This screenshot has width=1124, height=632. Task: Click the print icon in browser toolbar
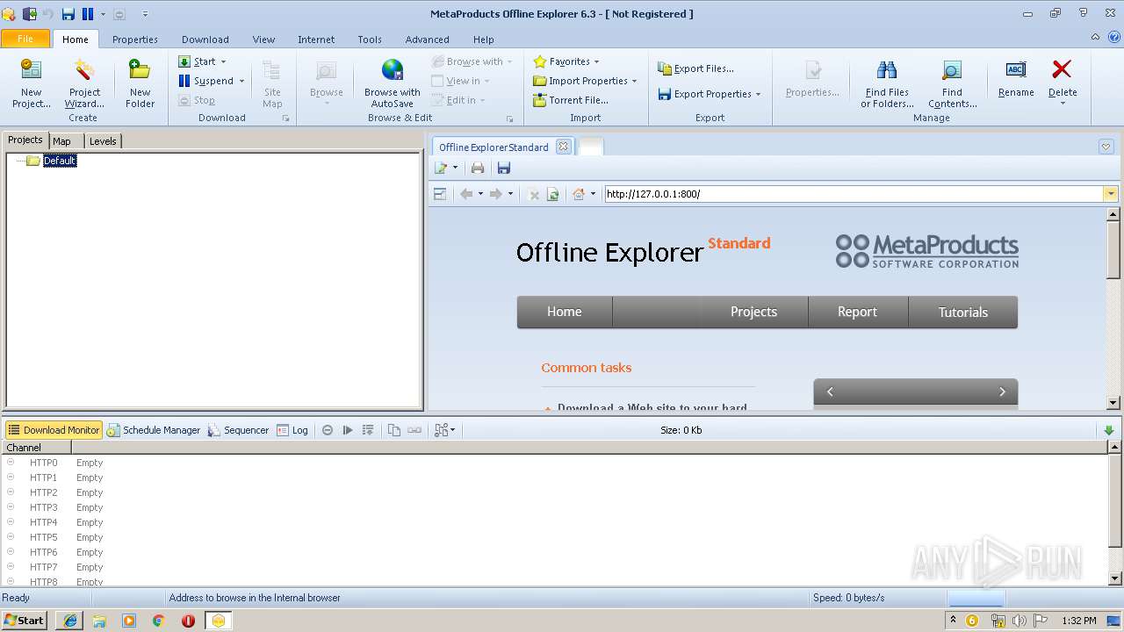point(478,168)
